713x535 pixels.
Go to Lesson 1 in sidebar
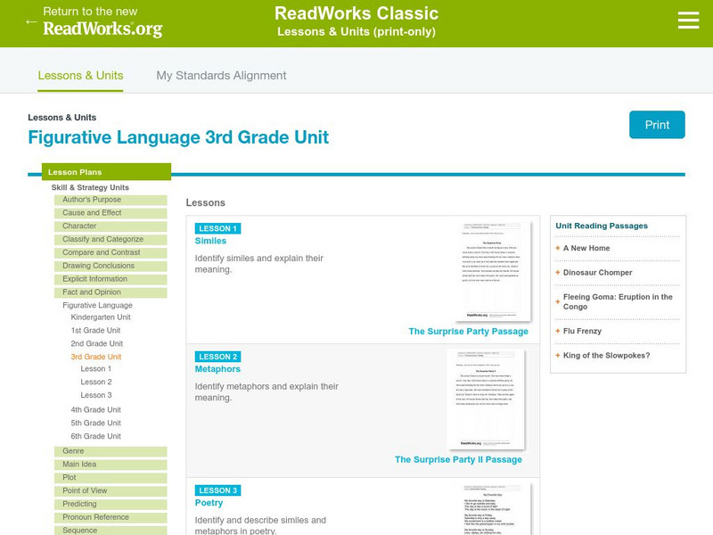click(96, 368)
